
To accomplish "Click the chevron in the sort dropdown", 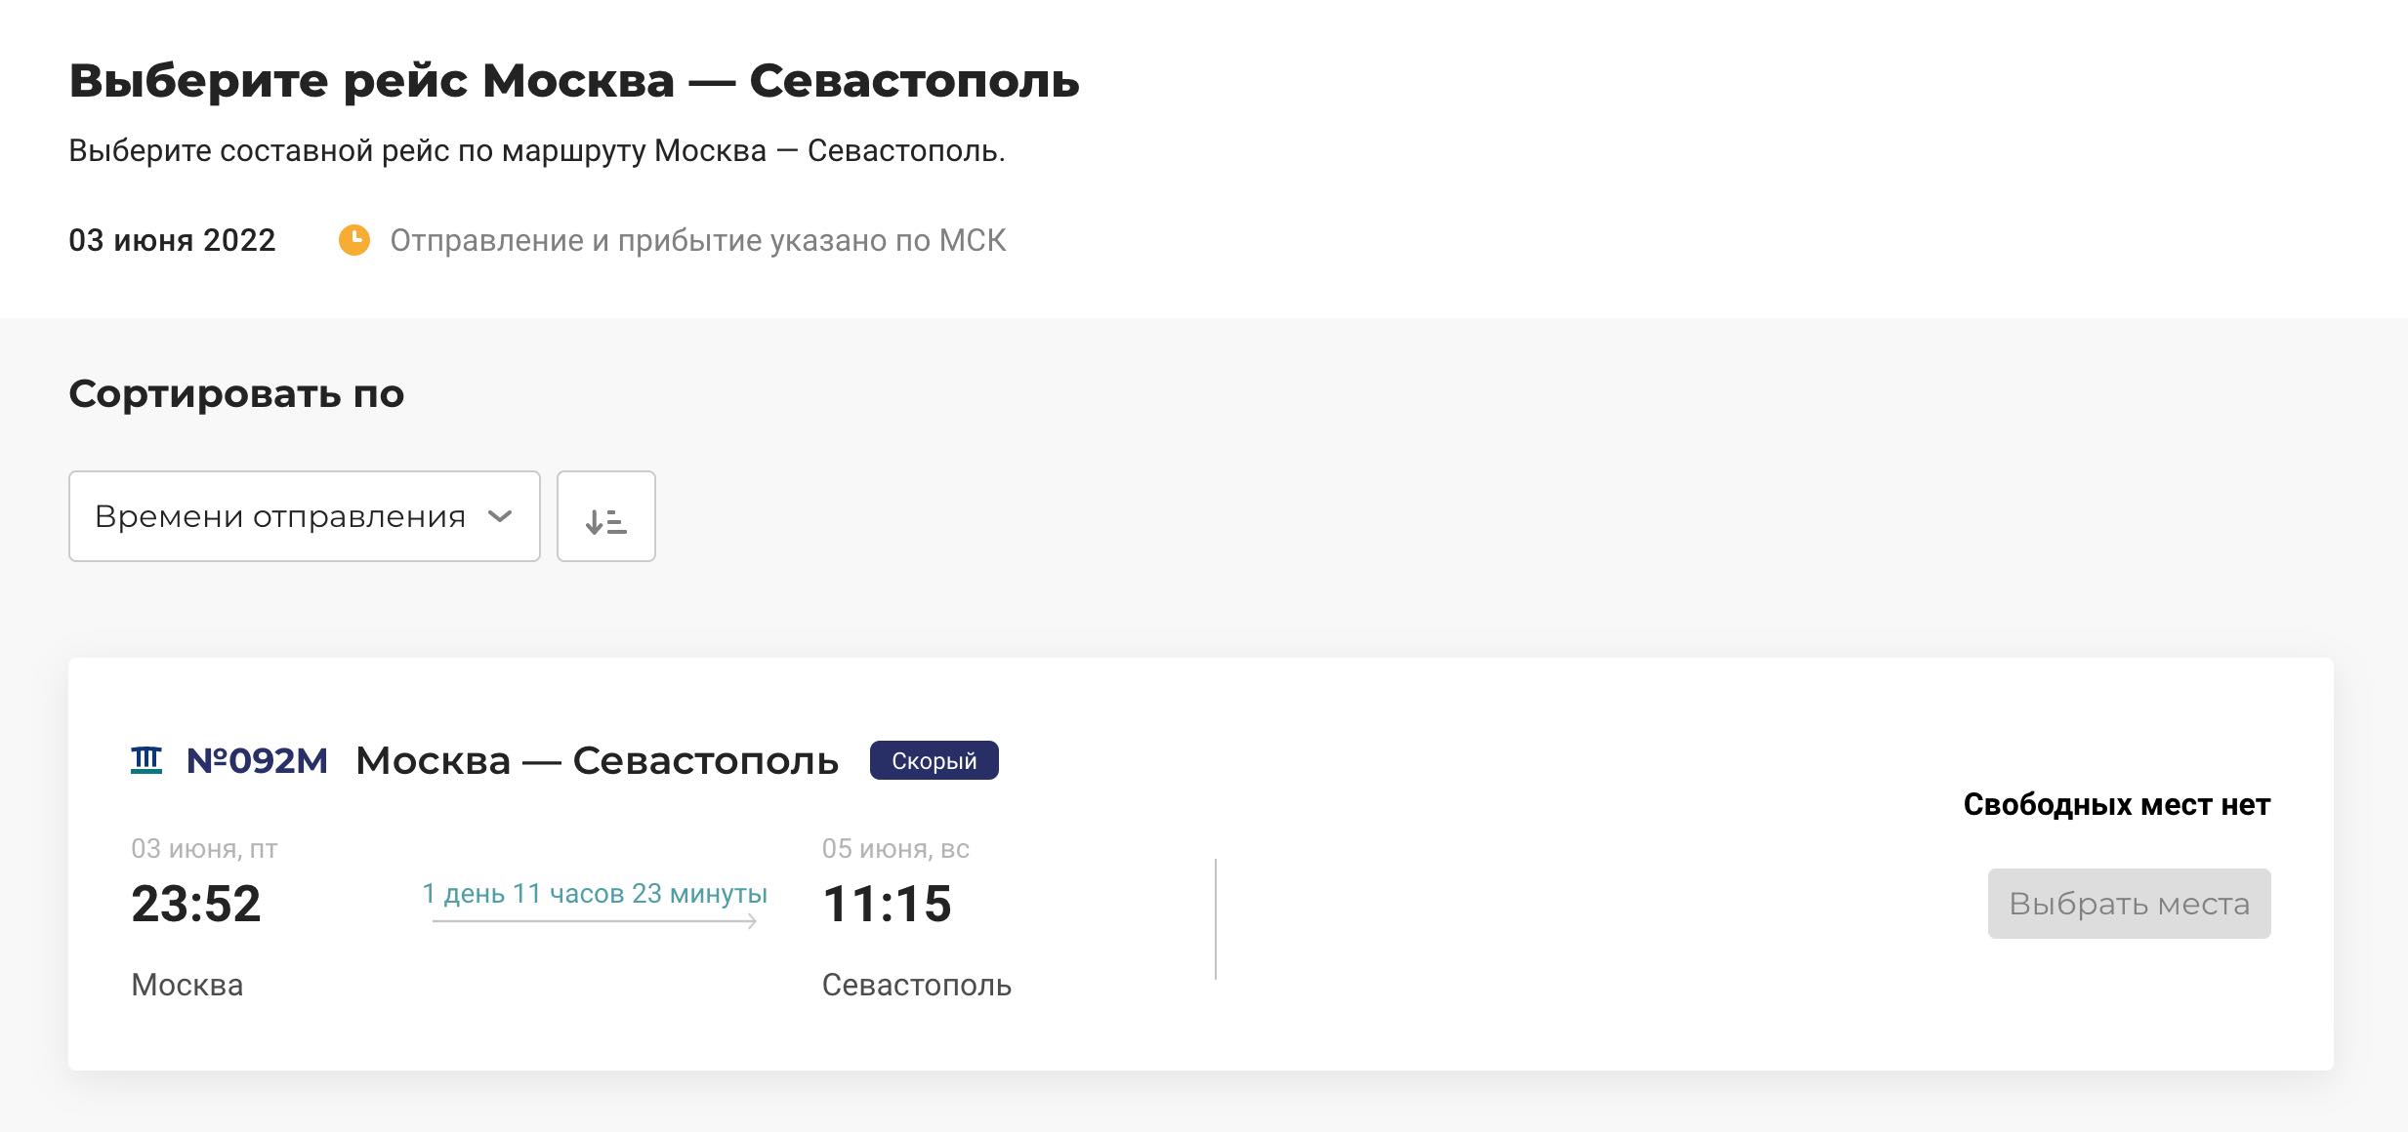I will [500, 516].
